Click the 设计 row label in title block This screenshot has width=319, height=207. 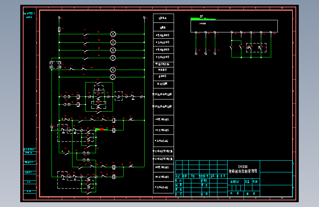[x=178, y=181]
